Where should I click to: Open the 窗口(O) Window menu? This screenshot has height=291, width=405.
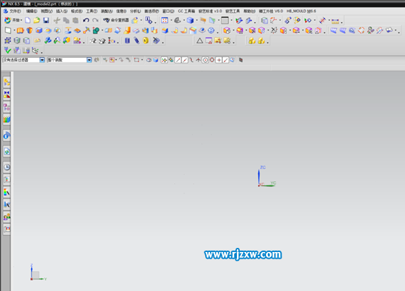(x=168, y=11)
